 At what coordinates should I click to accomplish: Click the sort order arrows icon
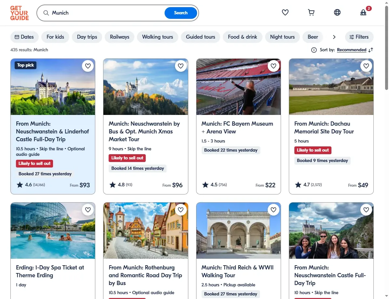pyautogui.click(x=371, y=50)
